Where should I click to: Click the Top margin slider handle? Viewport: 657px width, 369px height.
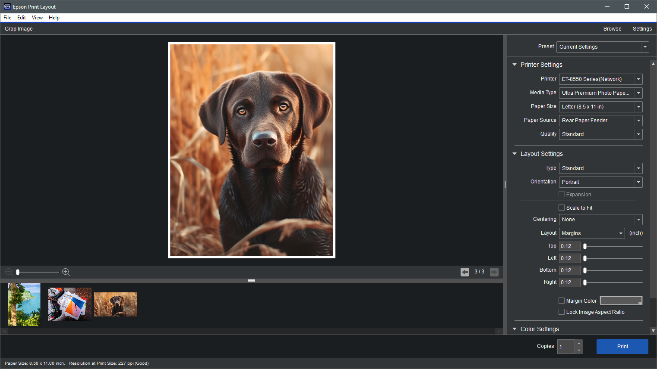point(585,246)
